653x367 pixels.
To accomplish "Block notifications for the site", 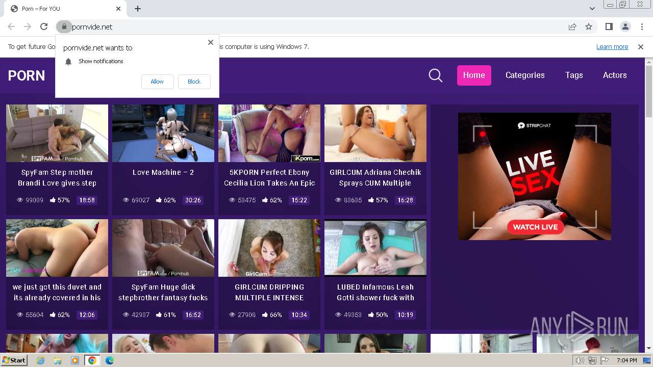I will (x=194, y=82).
